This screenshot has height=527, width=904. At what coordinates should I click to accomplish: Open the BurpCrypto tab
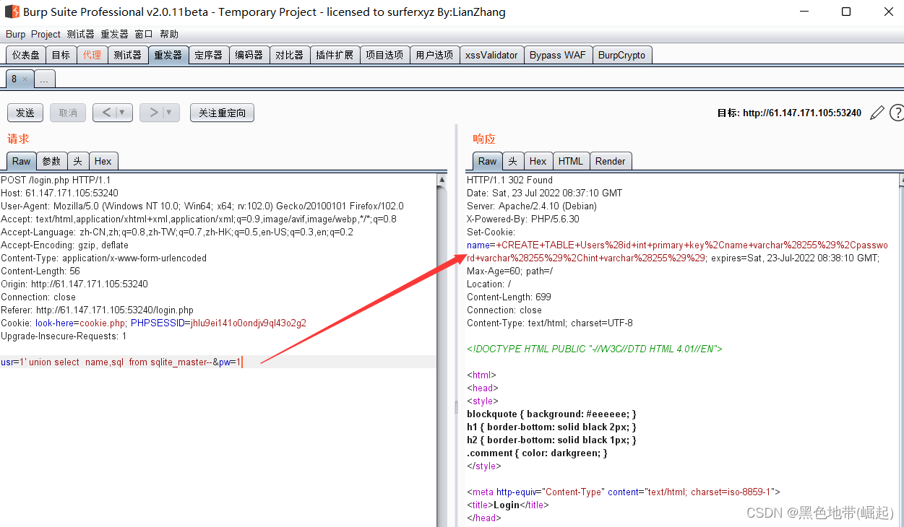(621, 55)
